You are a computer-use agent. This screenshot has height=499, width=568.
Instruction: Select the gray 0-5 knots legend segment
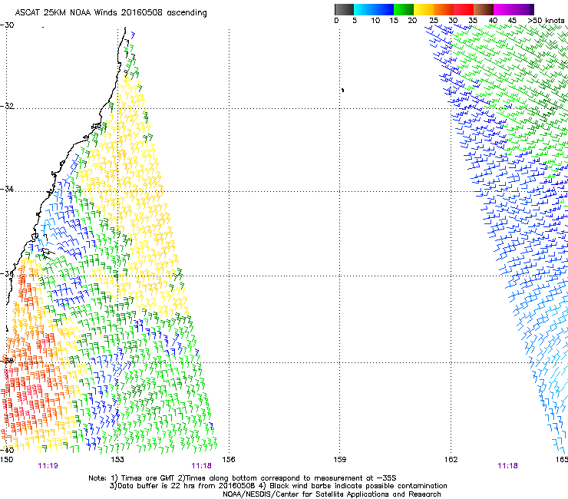(x=344, y=9)
